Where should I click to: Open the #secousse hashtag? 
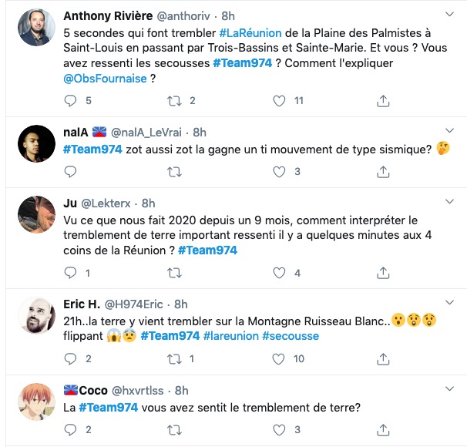pos(291,336)
